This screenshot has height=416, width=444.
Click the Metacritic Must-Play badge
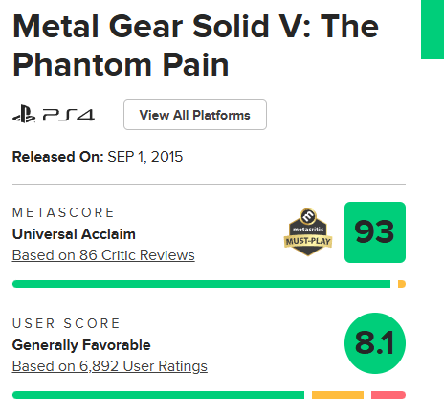[x=308, y=232]
